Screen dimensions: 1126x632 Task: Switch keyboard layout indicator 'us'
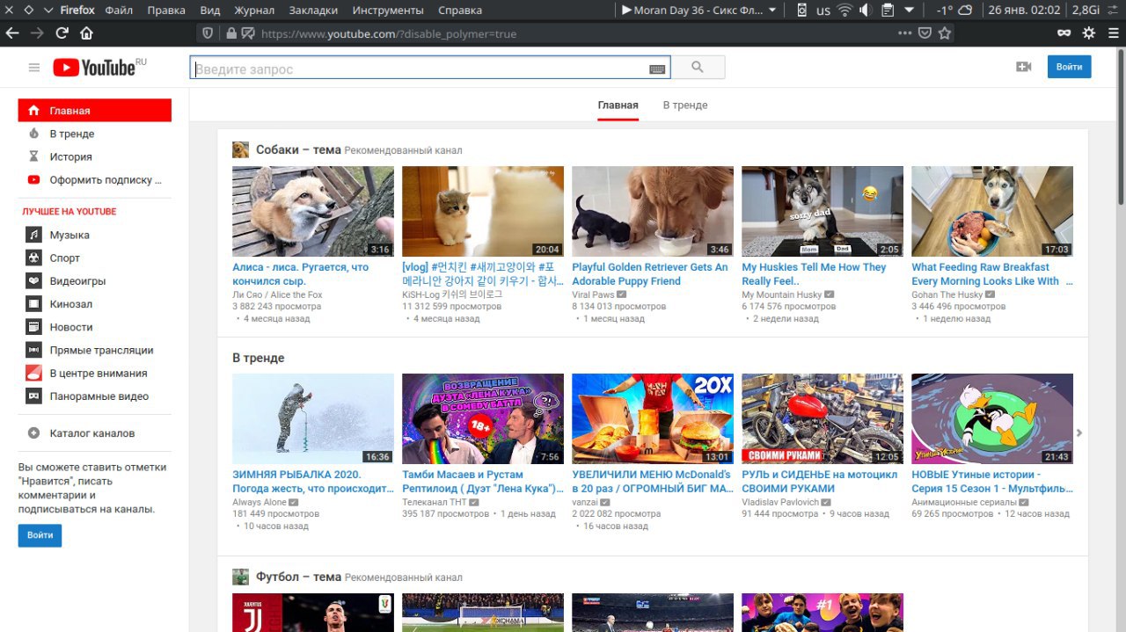[823, 11]
